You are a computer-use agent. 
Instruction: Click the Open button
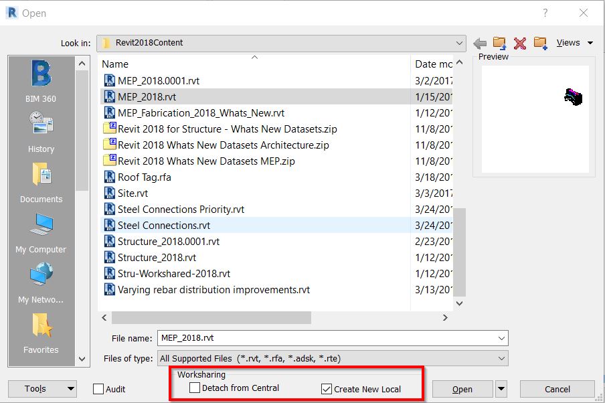click(x=462, y=389)
